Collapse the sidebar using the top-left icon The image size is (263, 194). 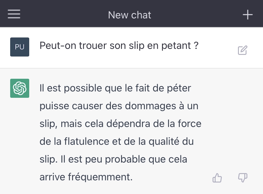[x=14, y=14]
